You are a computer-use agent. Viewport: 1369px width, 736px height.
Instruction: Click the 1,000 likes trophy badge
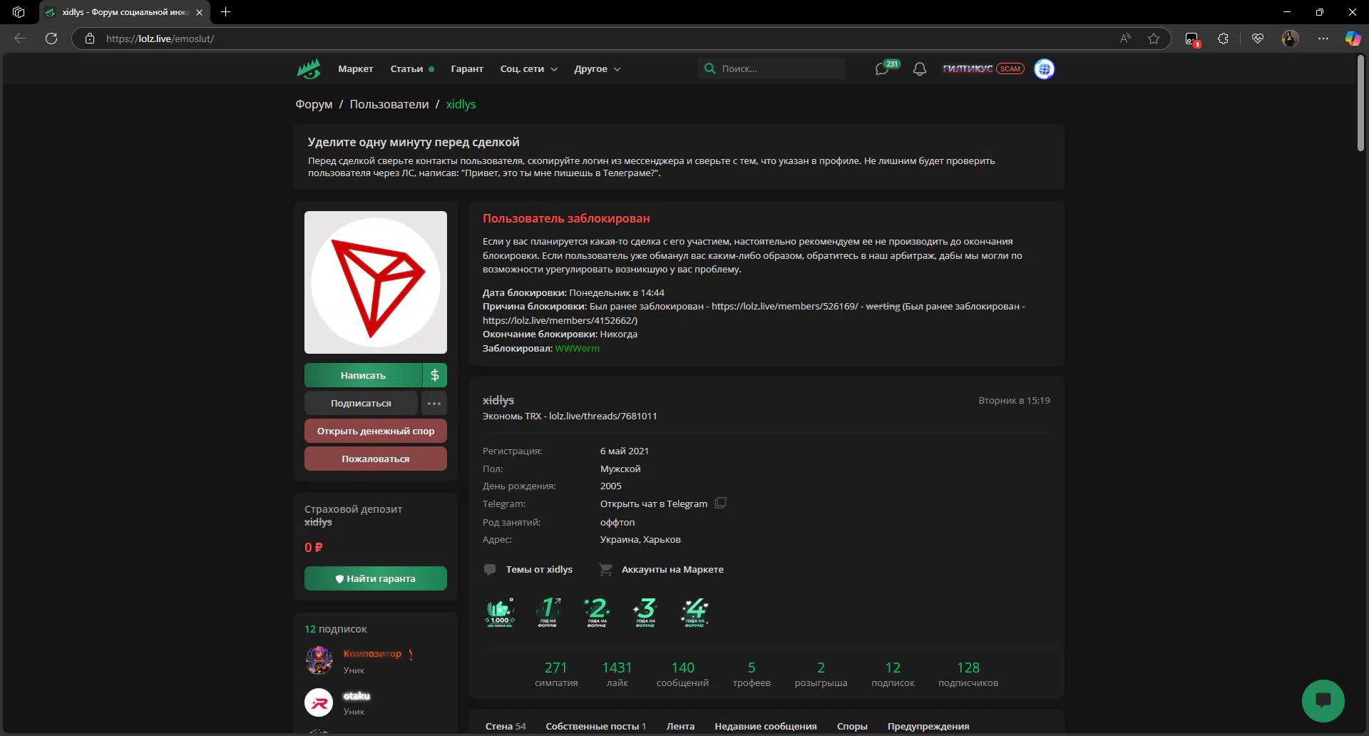click(500, 612)
